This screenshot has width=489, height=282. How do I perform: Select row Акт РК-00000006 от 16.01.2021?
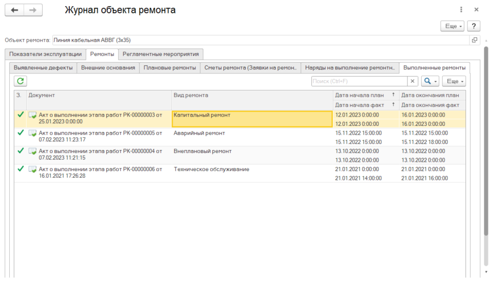[x=240, y=173]
